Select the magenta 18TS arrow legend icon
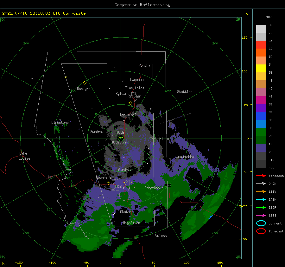Viewport: 285px width, 267px height. point(261,216)
